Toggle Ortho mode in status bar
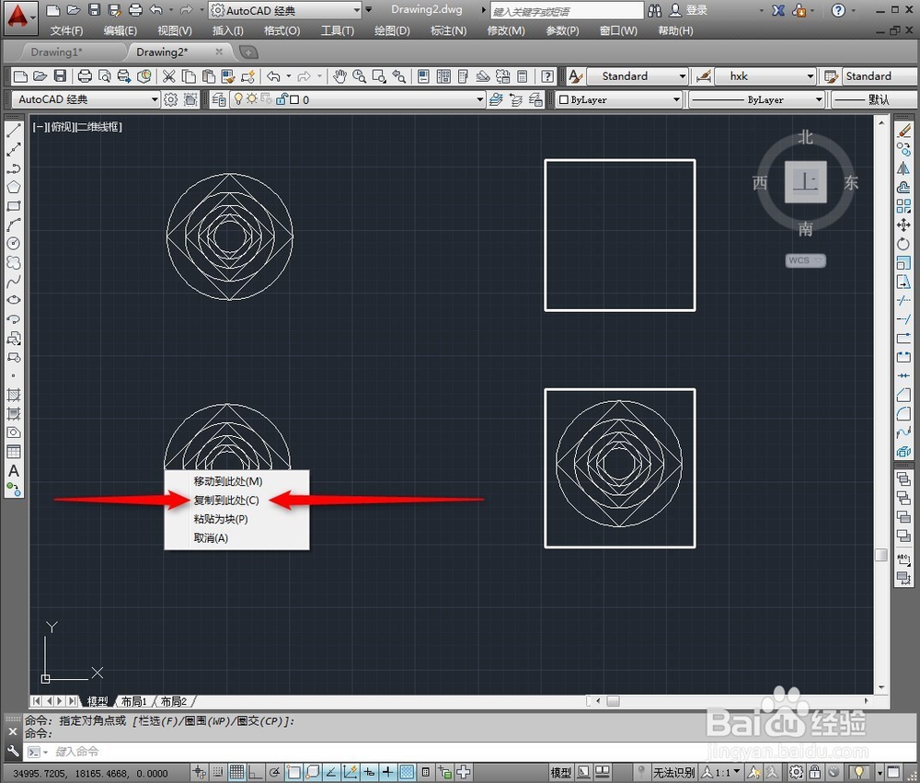Image resolution: width=920 pixels, height=783 pixels. click(255, 773)
